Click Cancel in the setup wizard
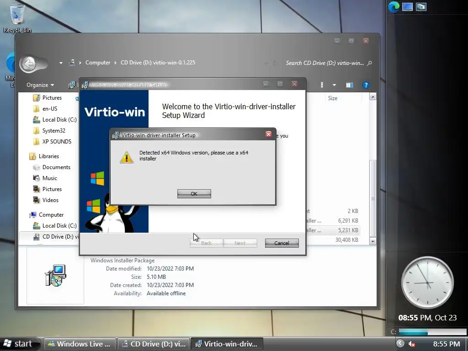This screenshot has width=468, height=351. pos(282,243)
